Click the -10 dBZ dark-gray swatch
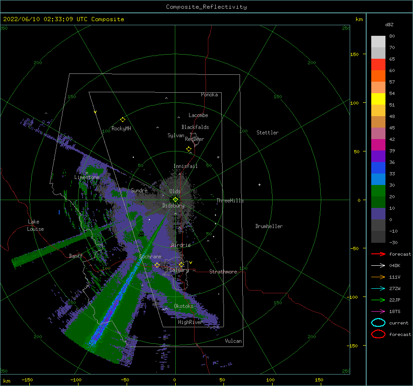This screenshot has height=386, width=413. [x=378, y=236]
